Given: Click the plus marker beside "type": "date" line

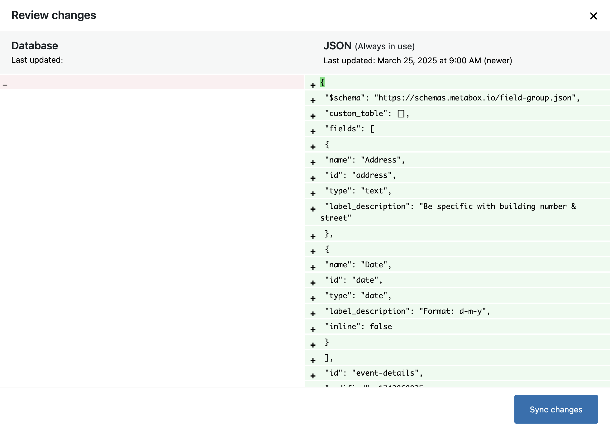Looking at the screenshot, I should tap(313, 298).
